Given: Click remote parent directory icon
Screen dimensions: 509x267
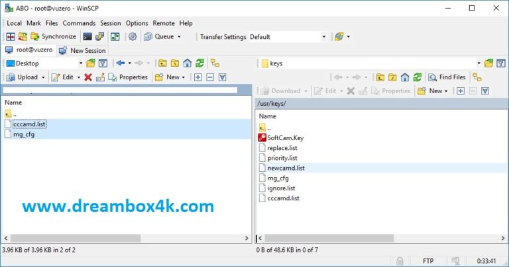Looking at the screenshot, I should (x=380, y=77).
